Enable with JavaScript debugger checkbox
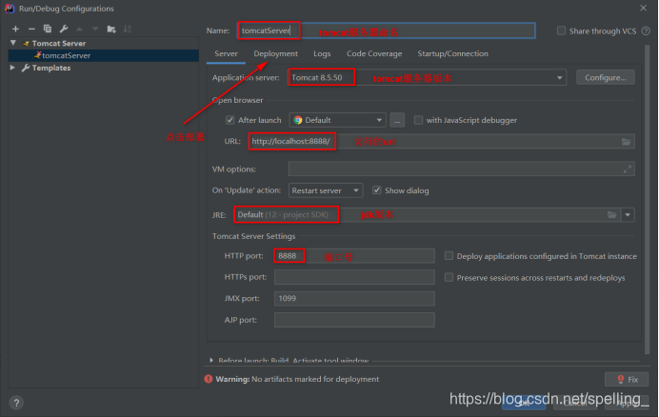The width and height of the screenshot is (659, 417). tap(418, 120)
